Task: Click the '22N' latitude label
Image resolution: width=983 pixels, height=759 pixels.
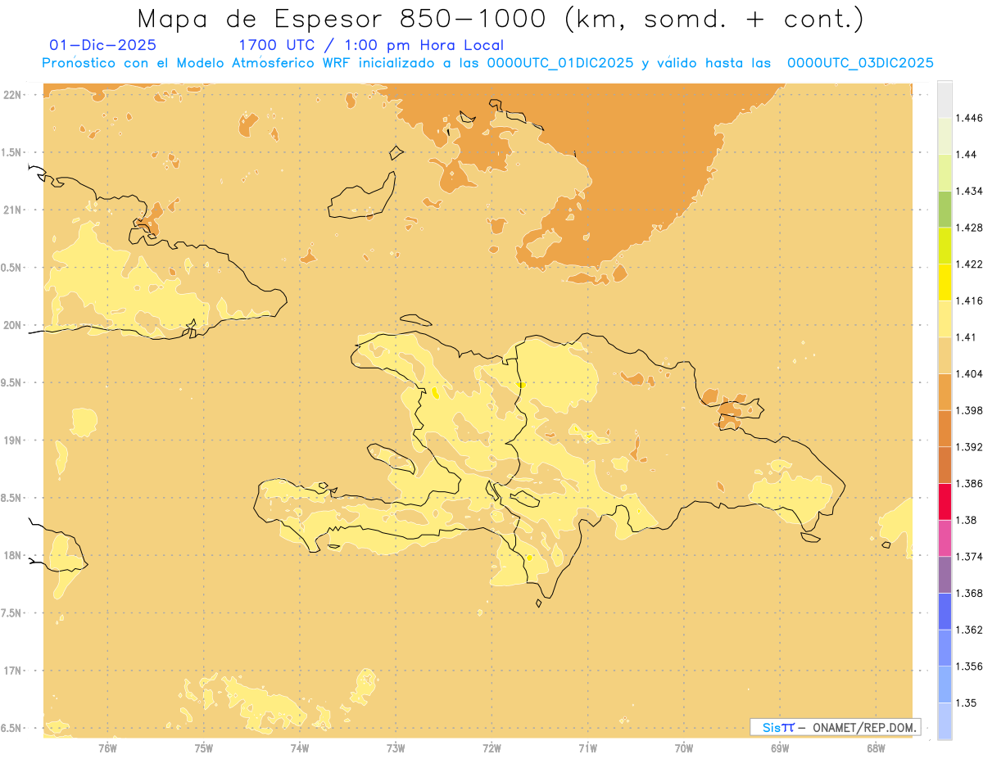Action: point(11,94)
